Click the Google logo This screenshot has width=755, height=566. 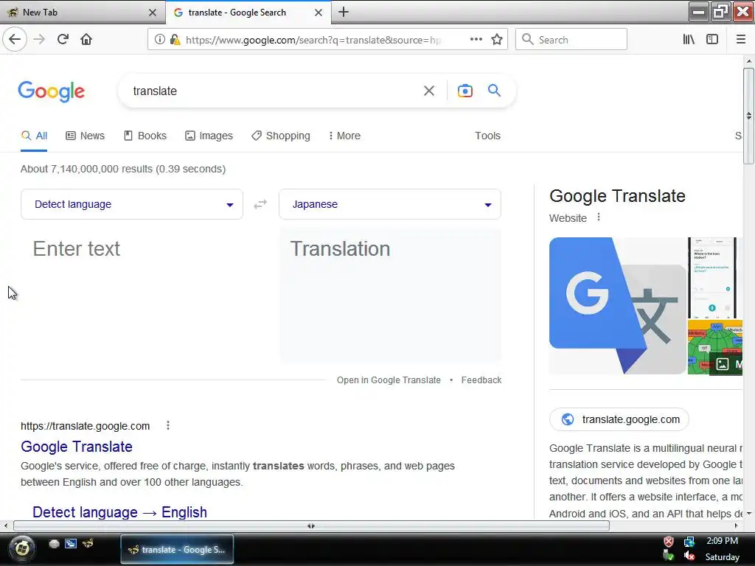(x=51, y=91)
